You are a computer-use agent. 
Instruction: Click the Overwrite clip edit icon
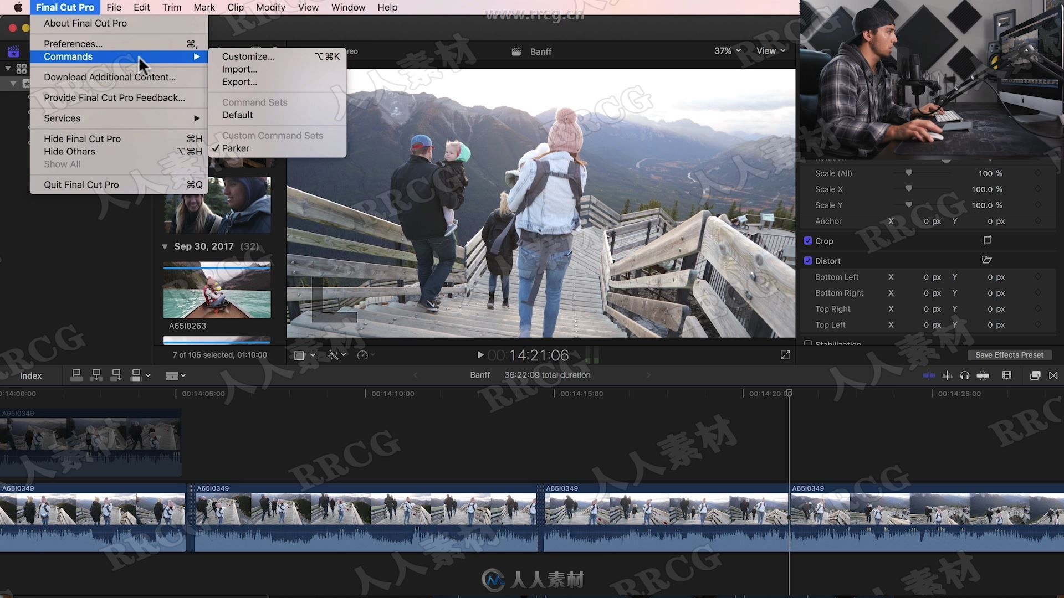coord(136,375)
